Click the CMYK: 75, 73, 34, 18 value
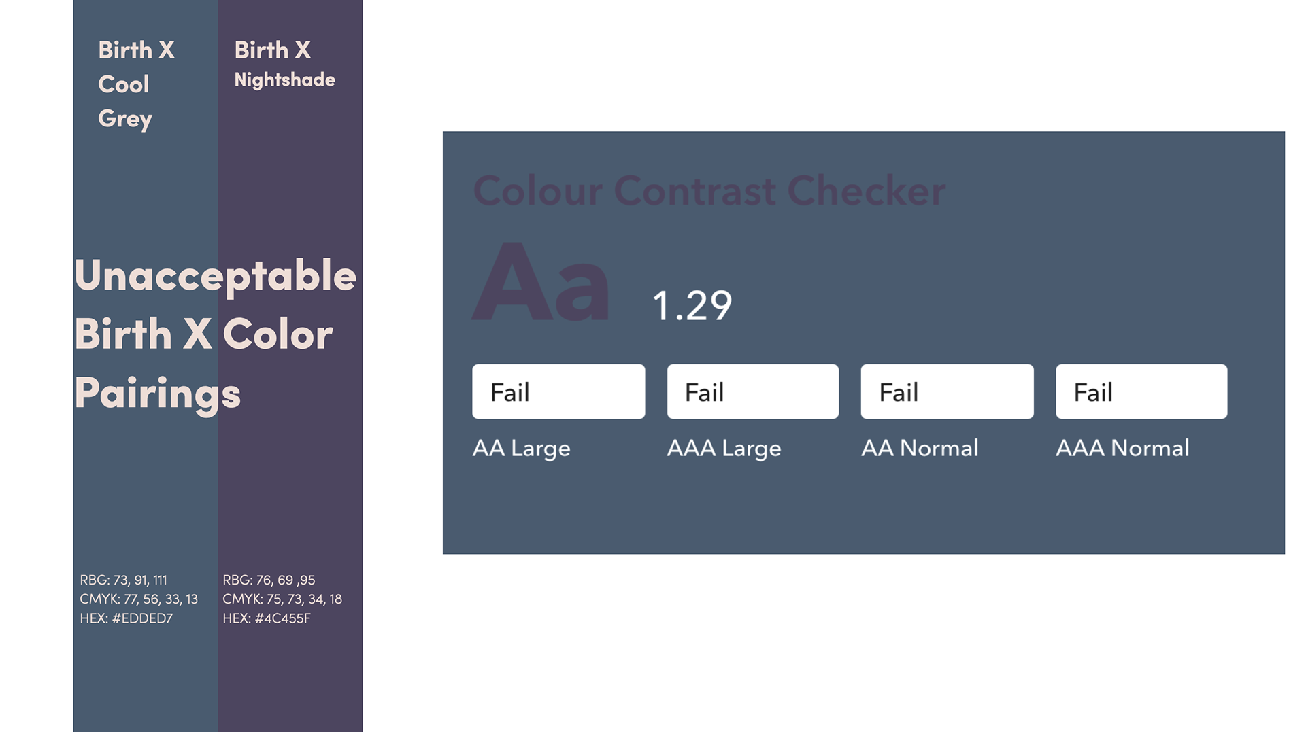Screen dimensions: 1306x732 [282, 599]
